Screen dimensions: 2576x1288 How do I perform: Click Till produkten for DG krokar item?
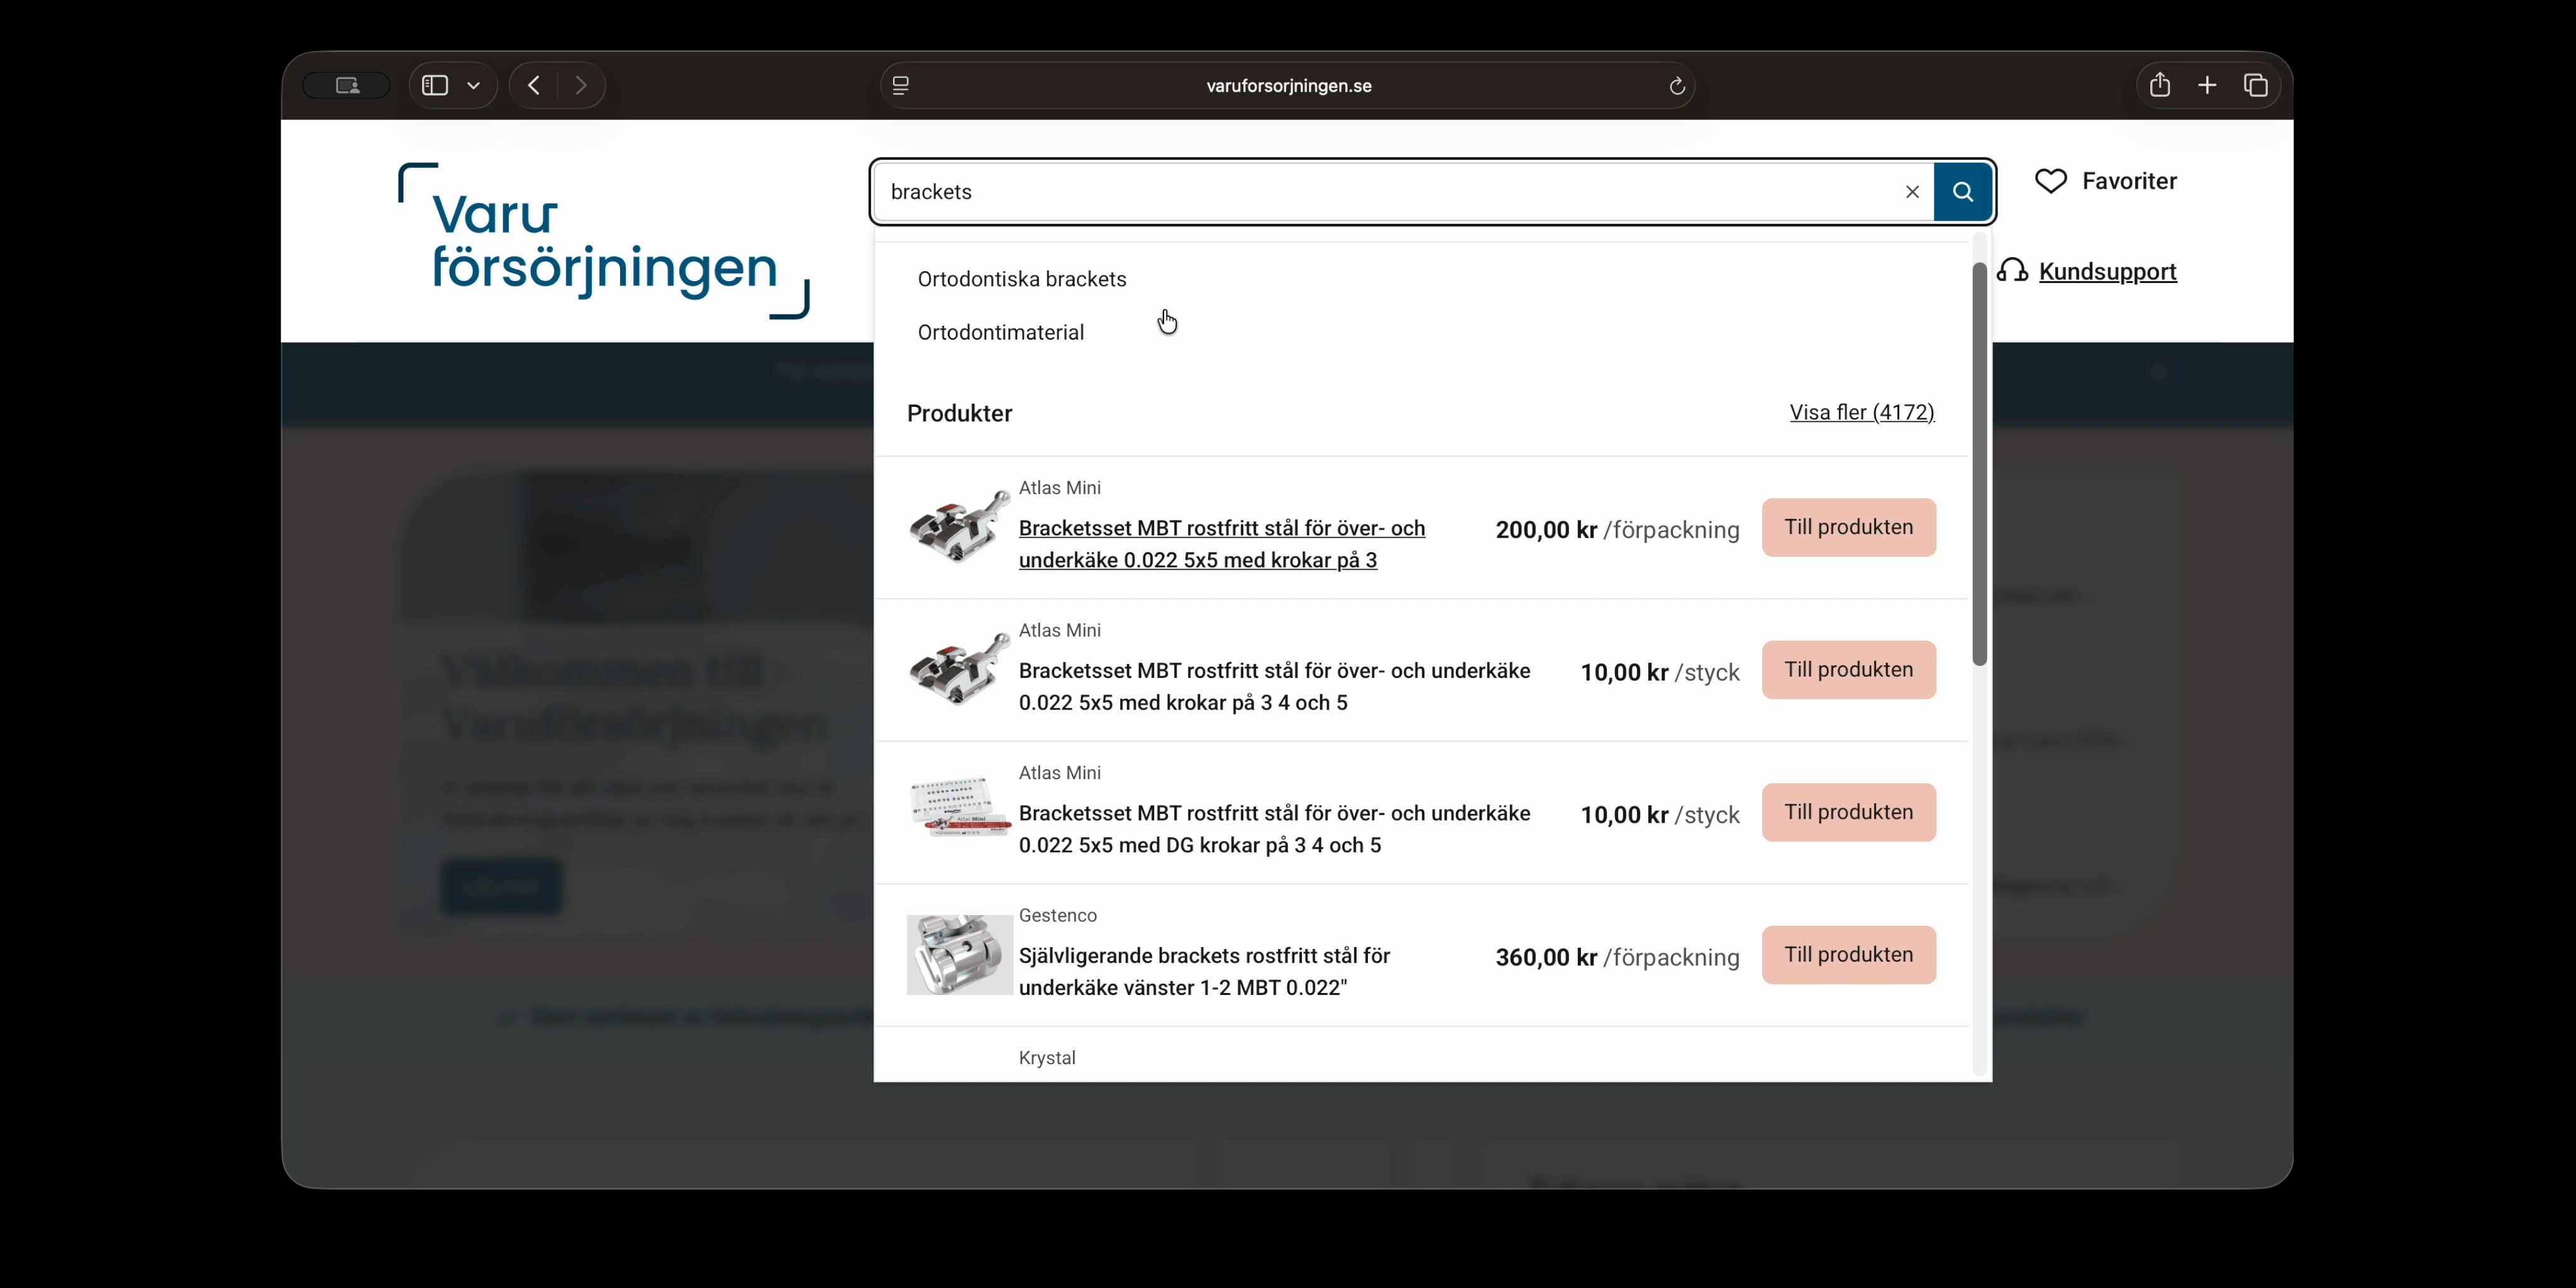pyautogui.click(x=1848, y=812)
